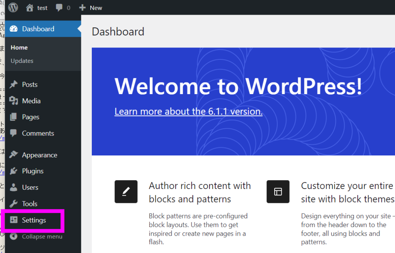Open the Plugins menu

click(43, 171)
